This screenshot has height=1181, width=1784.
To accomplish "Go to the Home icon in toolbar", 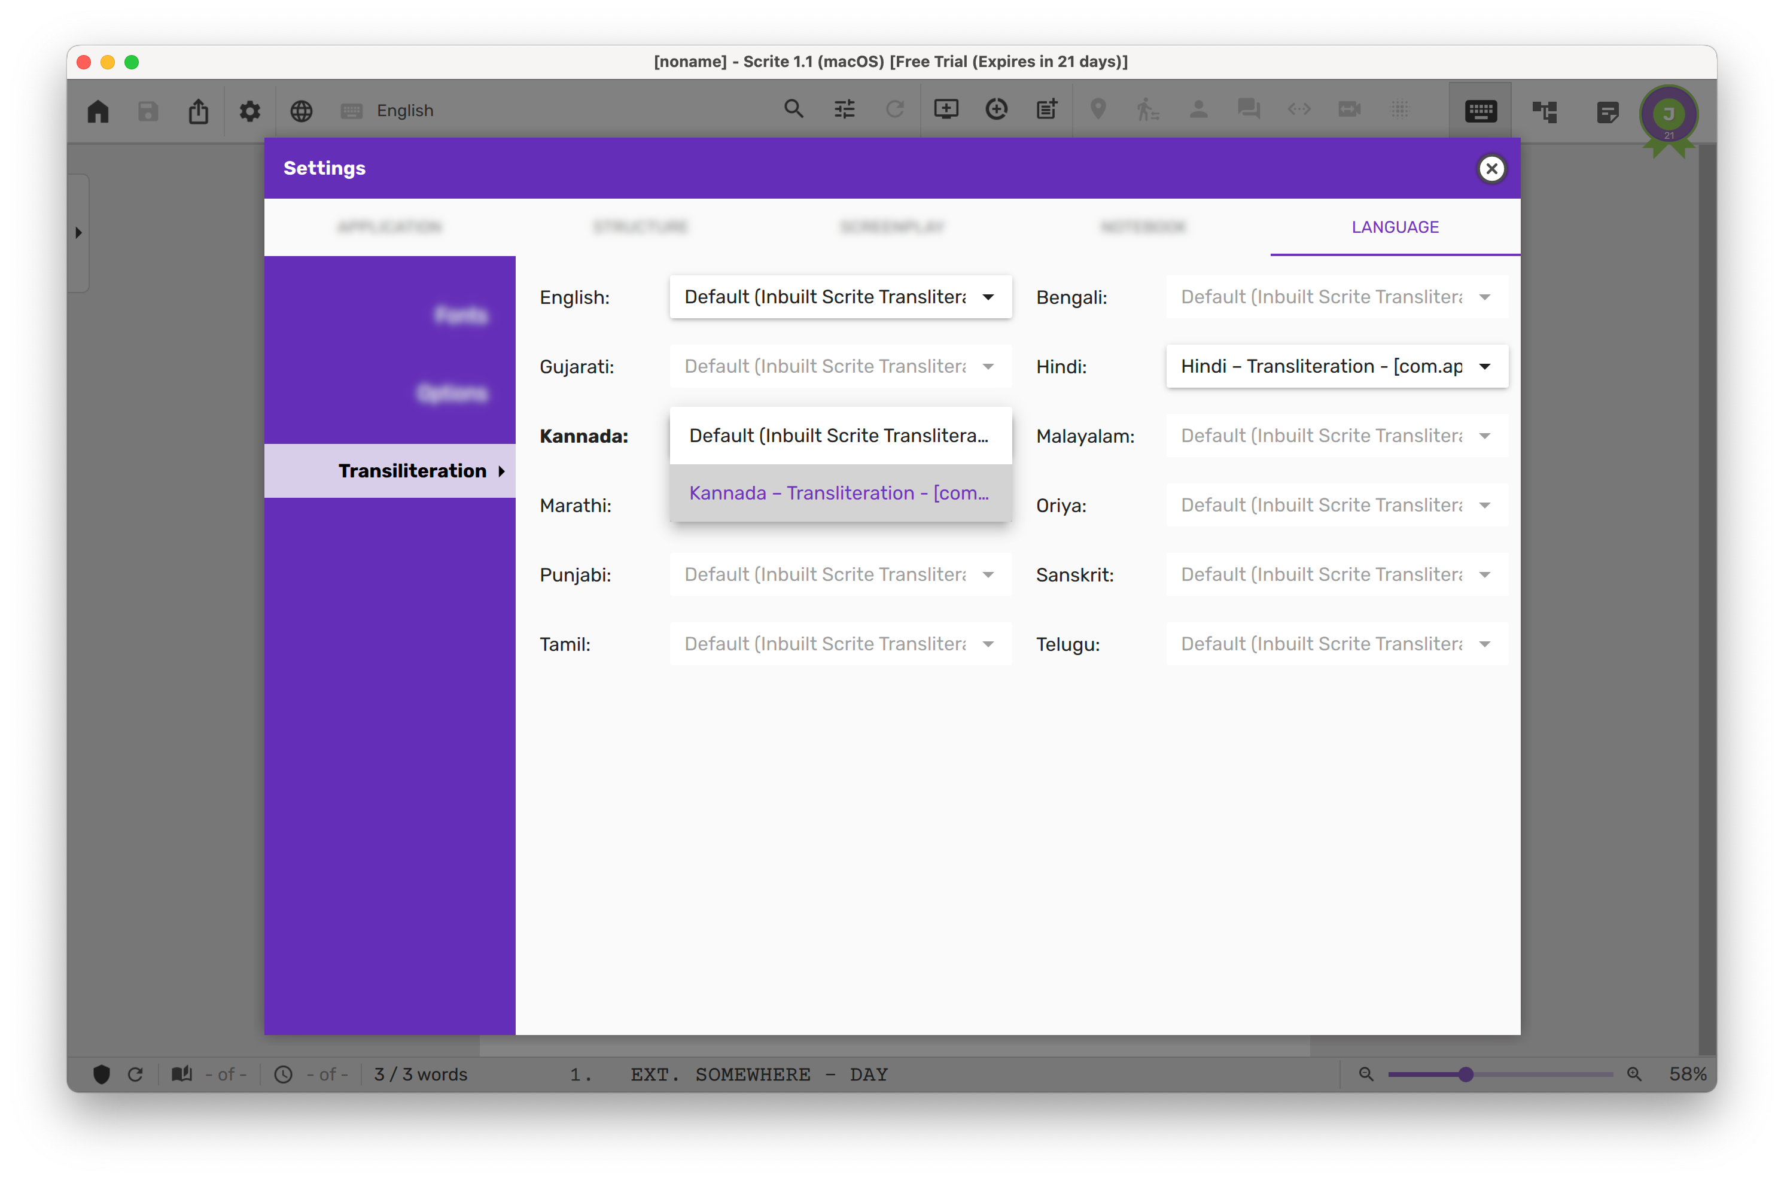I will pos(98,111).
